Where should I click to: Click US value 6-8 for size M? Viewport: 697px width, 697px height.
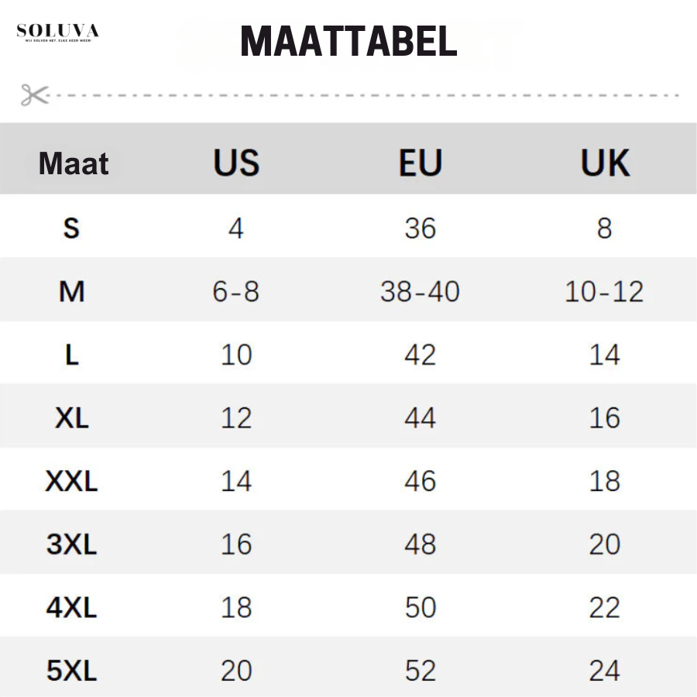coord(236,292)
